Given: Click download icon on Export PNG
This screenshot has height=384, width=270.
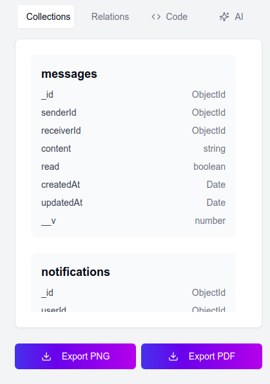Looking at the screenshot, I should (x=46, y=356).
